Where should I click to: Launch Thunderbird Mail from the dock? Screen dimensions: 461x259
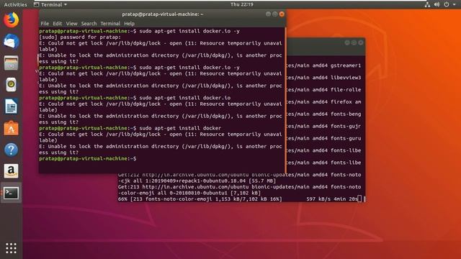[12, 42]
